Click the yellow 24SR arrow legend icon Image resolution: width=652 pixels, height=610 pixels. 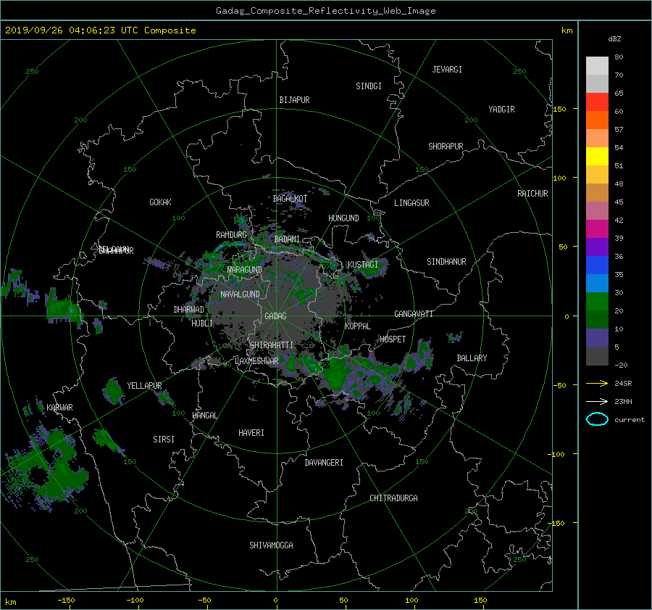pos(597,383)
